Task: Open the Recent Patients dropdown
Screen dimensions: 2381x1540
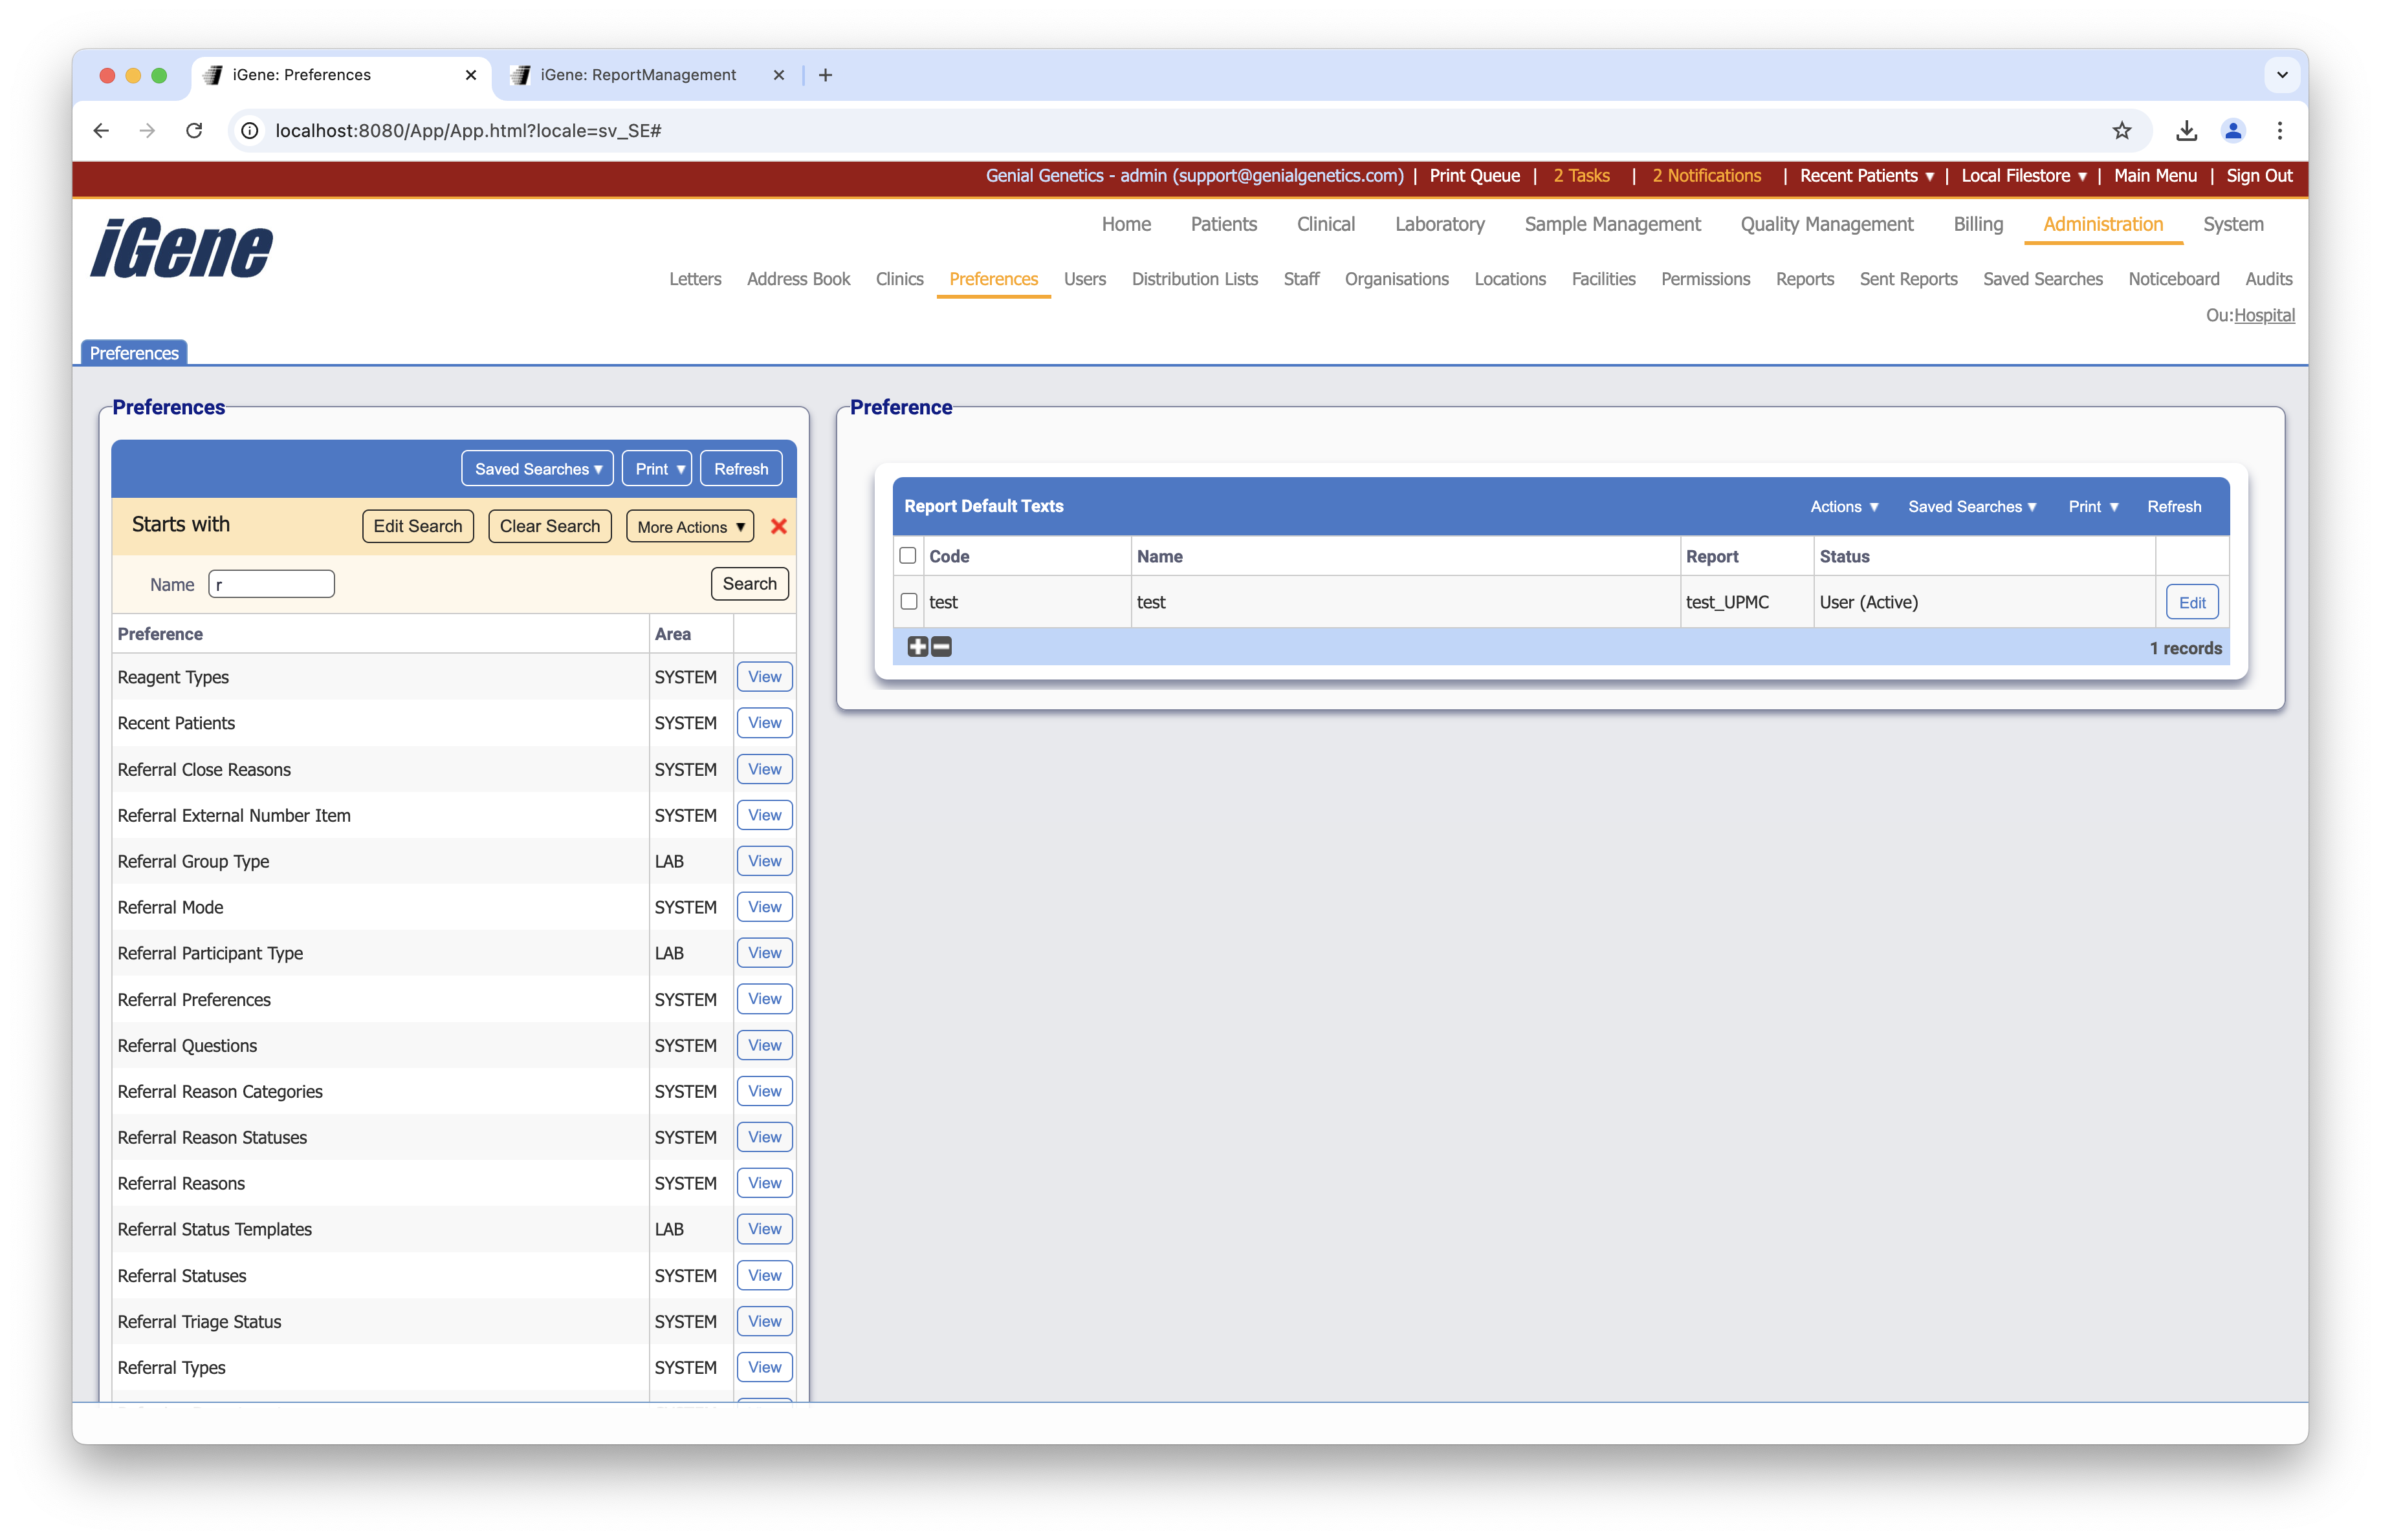Action: [x=1865, y=176]
